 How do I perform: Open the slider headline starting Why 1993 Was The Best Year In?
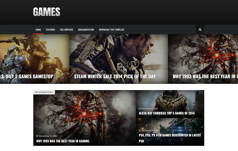click(x=205, y=76)
